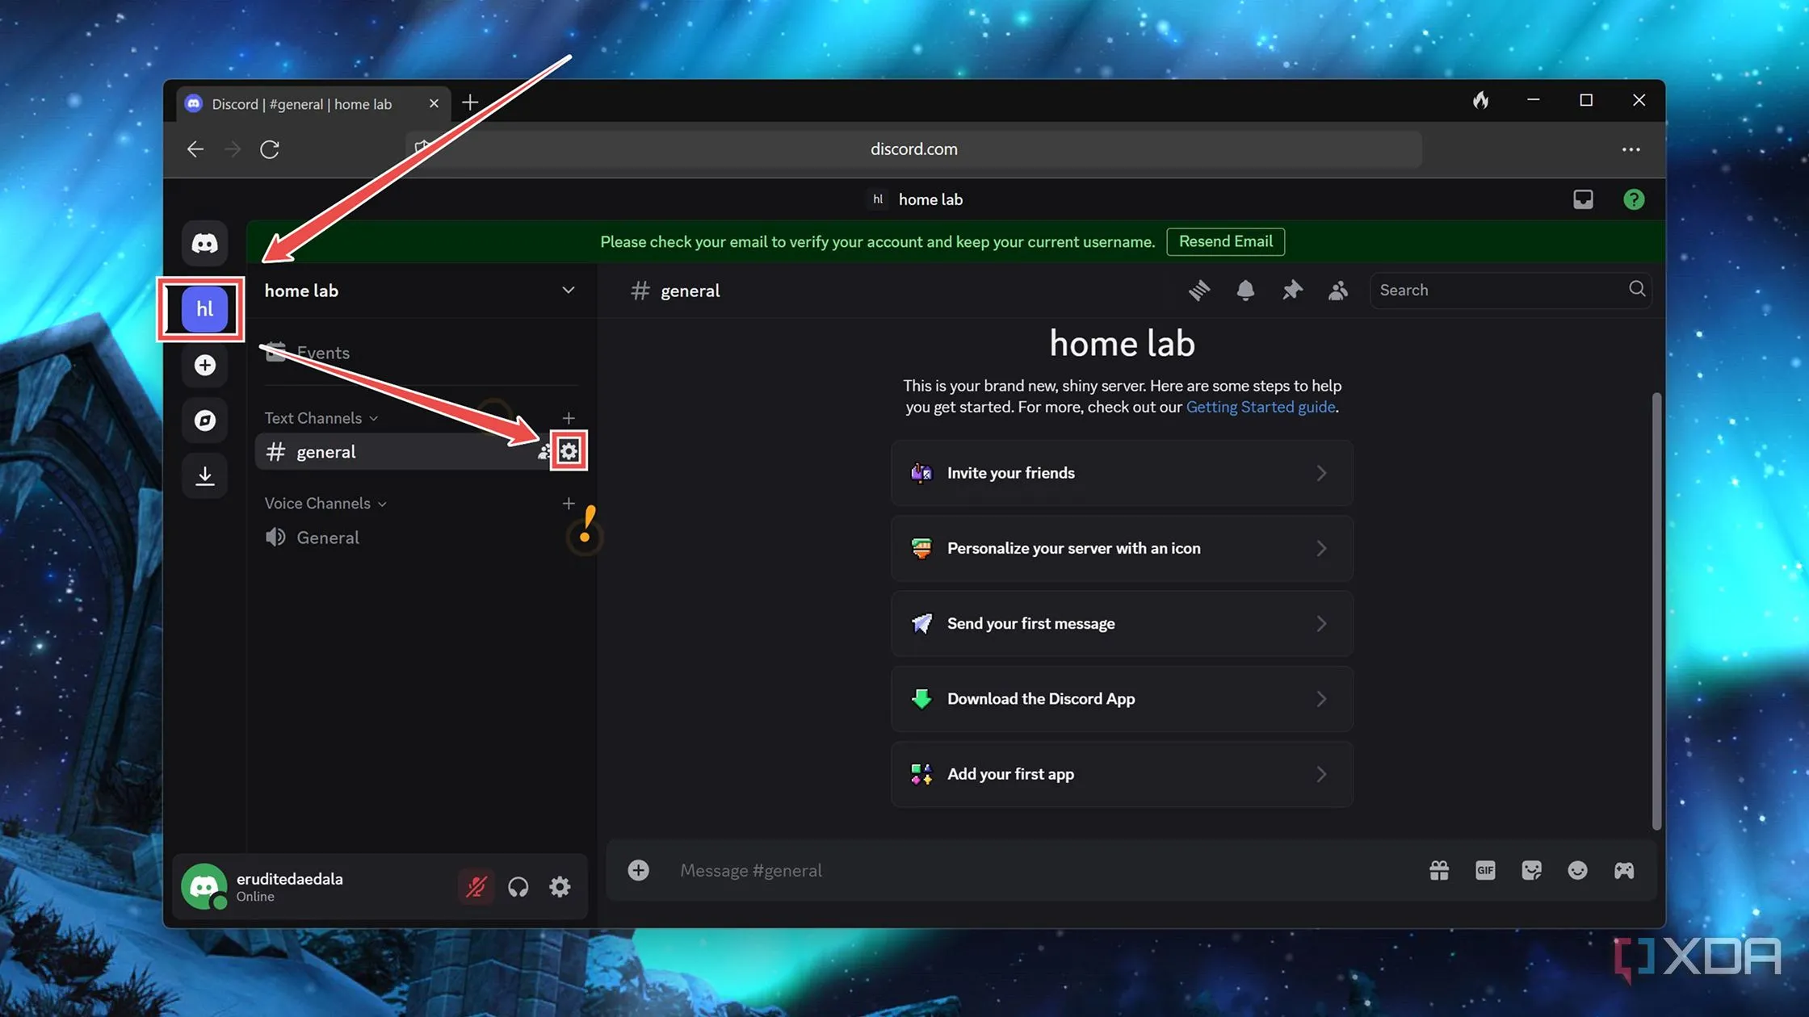1809x1017 pixels.
Task: Click the Resend Email button
Action: pyautogui.click(x=1225, y=241)
